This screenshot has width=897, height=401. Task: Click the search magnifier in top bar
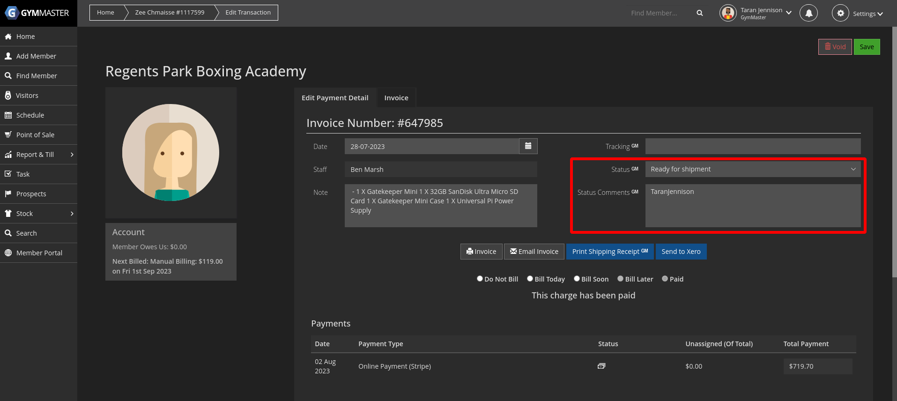coord(699,13)
